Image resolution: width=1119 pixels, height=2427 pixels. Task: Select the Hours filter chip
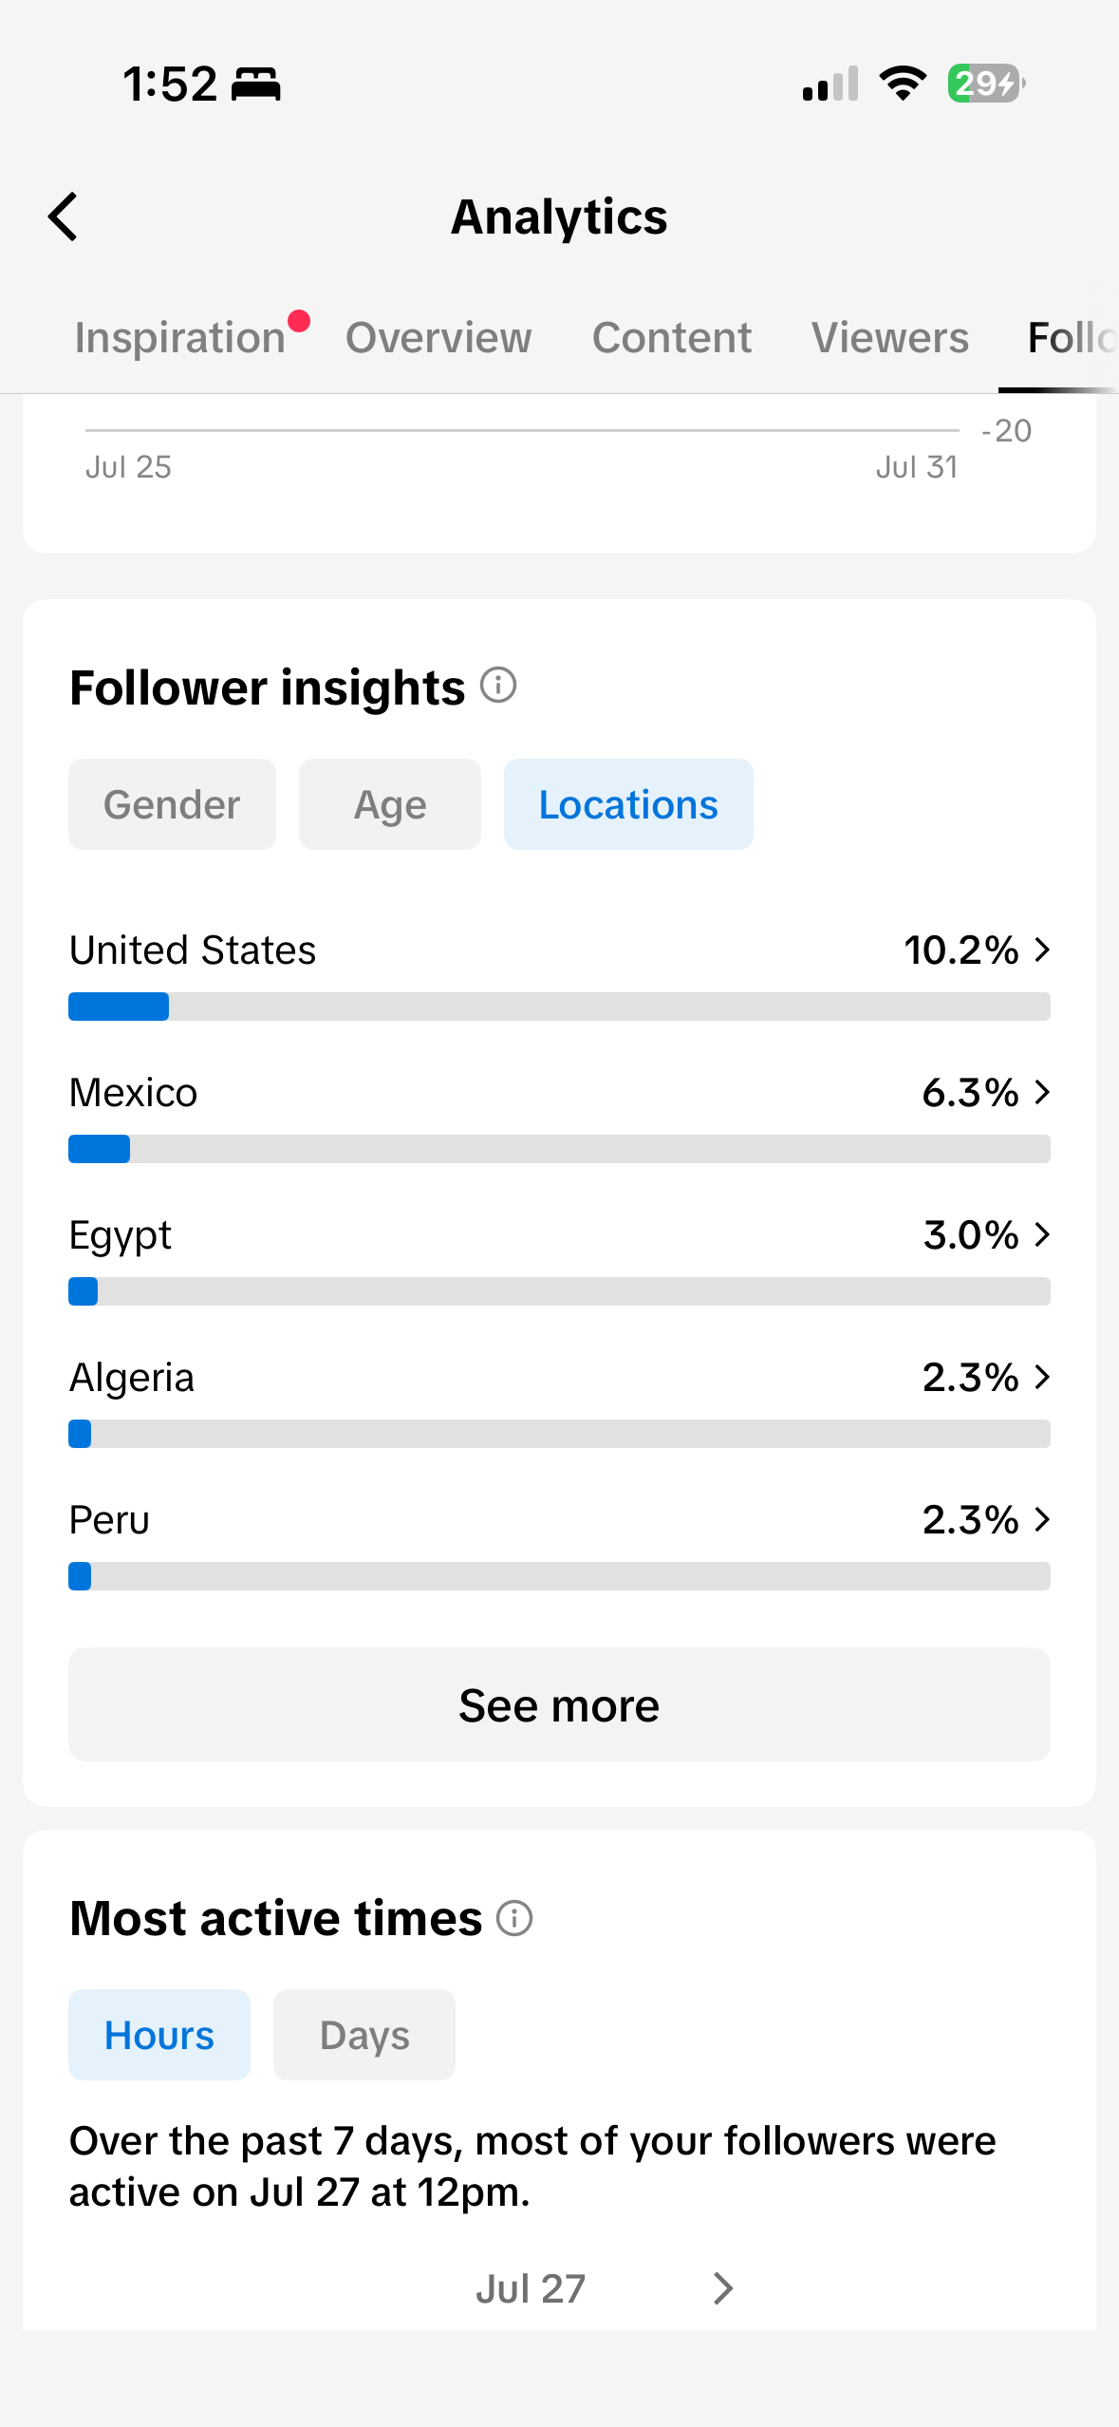(x=159, y=2035)
